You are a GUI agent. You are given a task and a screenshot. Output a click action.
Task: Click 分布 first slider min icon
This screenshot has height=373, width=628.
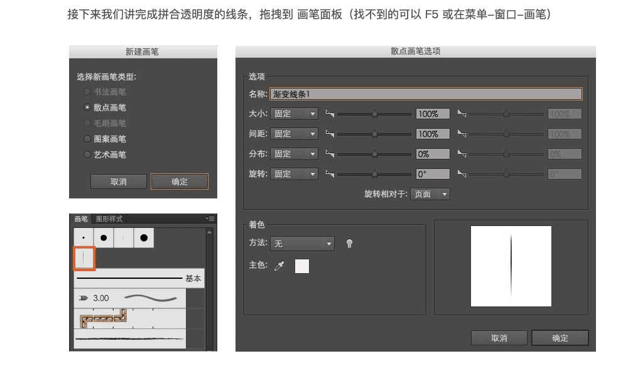[x=330, y=154]
